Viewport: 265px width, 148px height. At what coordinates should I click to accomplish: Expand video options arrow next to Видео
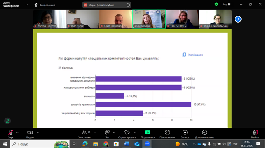[38, 132]
